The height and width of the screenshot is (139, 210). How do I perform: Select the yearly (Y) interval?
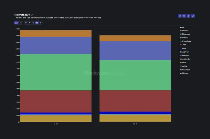click(41, 23)
